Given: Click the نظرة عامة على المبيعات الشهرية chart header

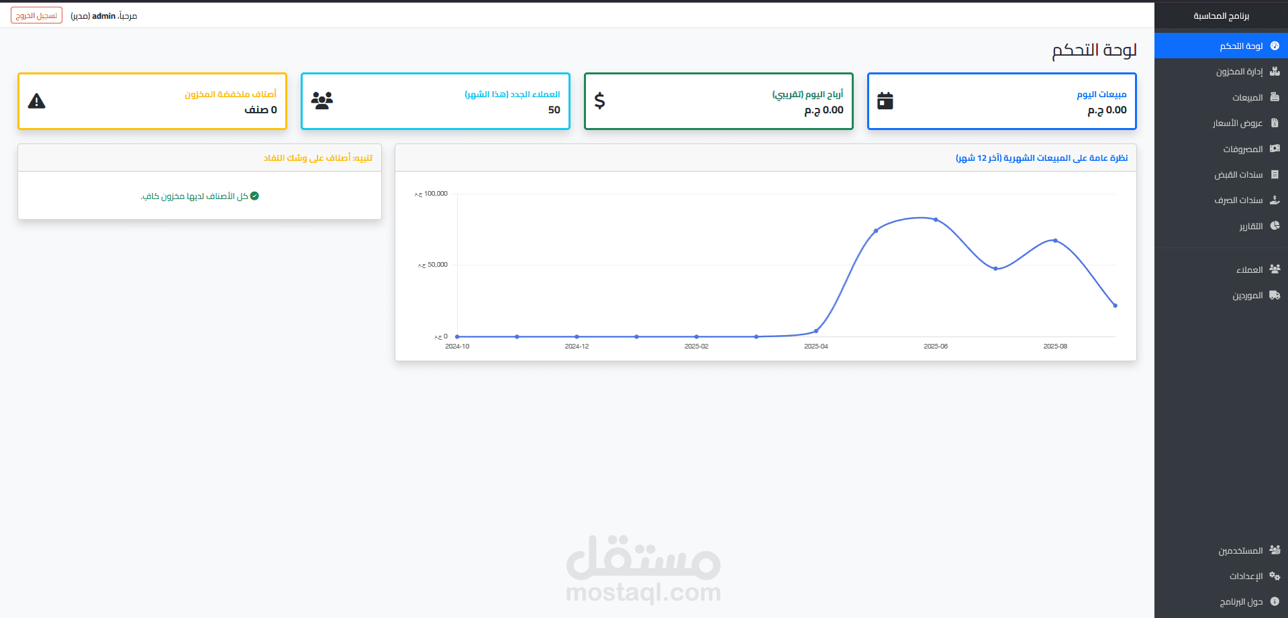Looking at the screenshot, I should tap(1040, 158).
